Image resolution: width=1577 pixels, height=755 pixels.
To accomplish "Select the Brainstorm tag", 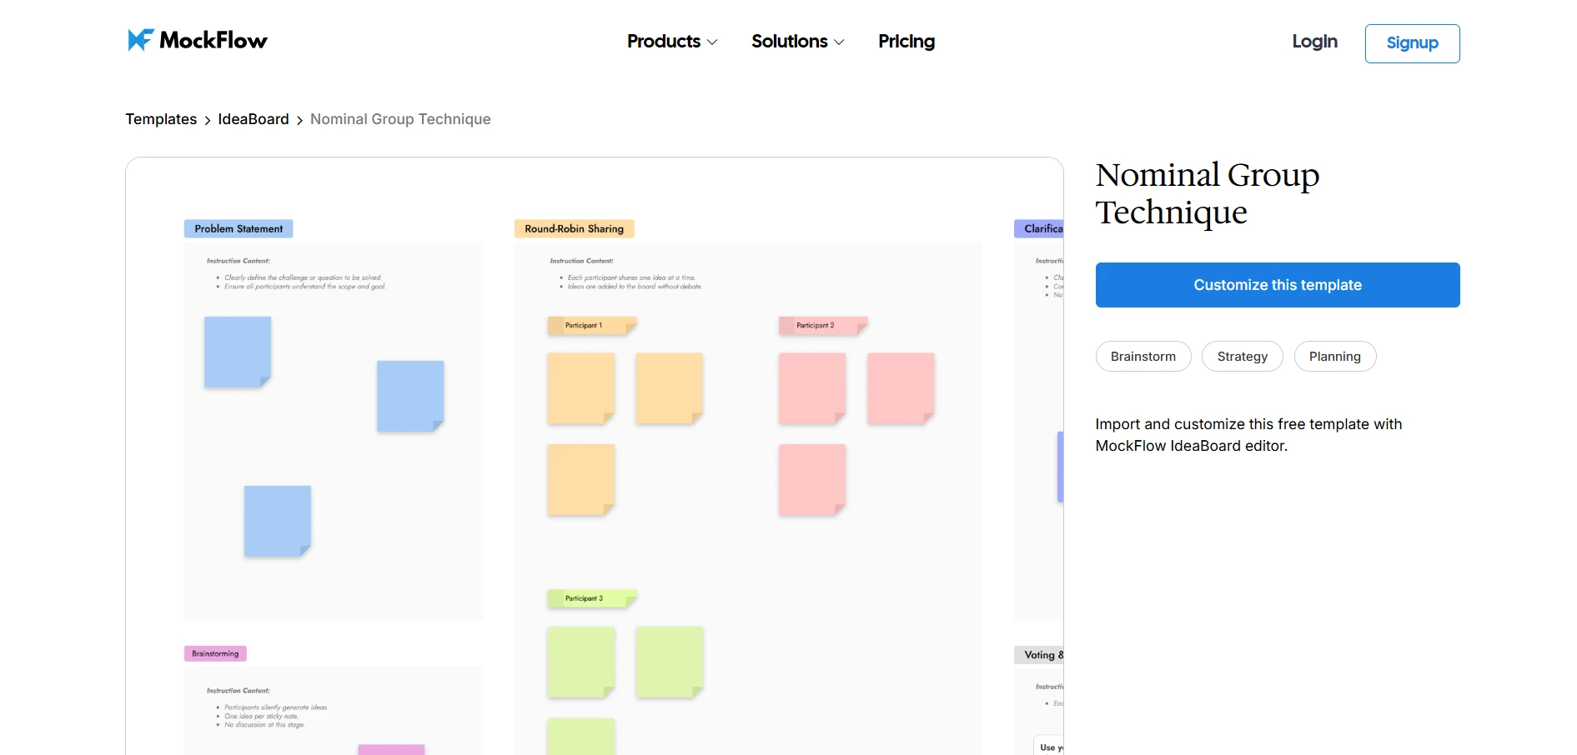I will (x=1143, y=356).
